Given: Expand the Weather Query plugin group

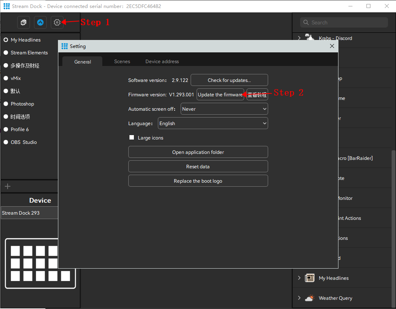Looking at the screenshot, I should (x=299, y=298).
